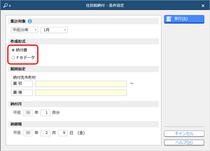This screenshot has height=151, width=210.
Task: Click the yellow field next to 最初
Action: 81,84
